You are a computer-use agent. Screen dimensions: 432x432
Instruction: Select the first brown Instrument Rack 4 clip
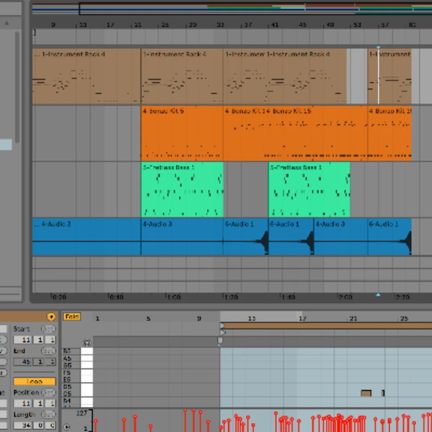(x=86, y=76)
